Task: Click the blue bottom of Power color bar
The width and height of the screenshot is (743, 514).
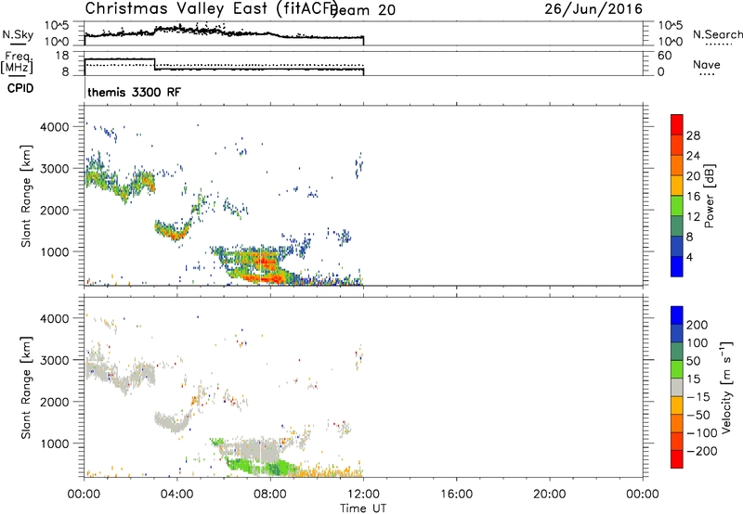Action: [x=677, y=266]
